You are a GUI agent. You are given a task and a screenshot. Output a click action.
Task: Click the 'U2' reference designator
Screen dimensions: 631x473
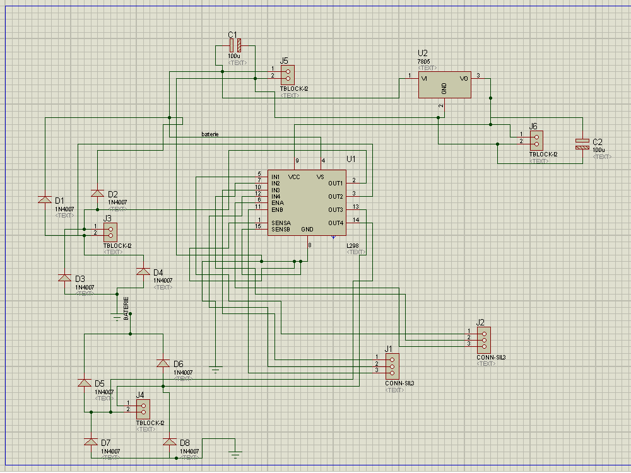coord(423,53)
